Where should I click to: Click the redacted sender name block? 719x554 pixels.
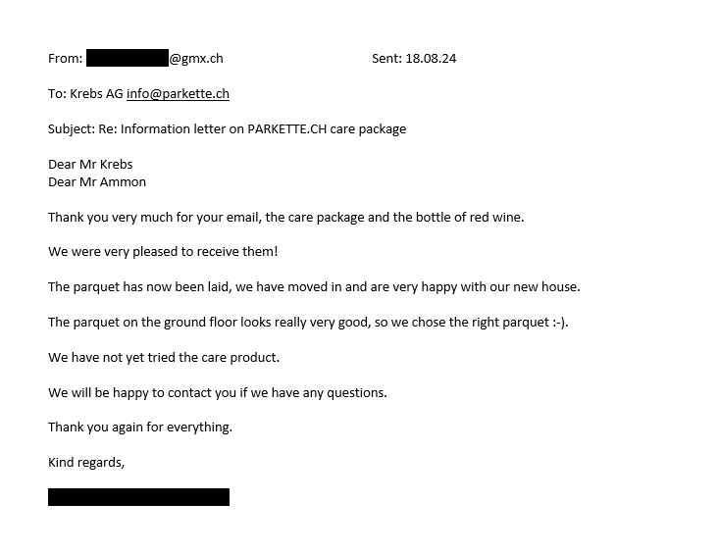click(128, 58)
